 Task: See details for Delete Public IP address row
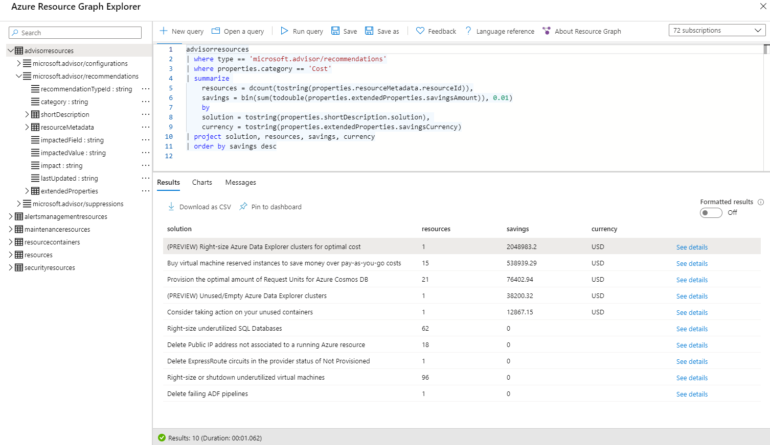point(692,345)
